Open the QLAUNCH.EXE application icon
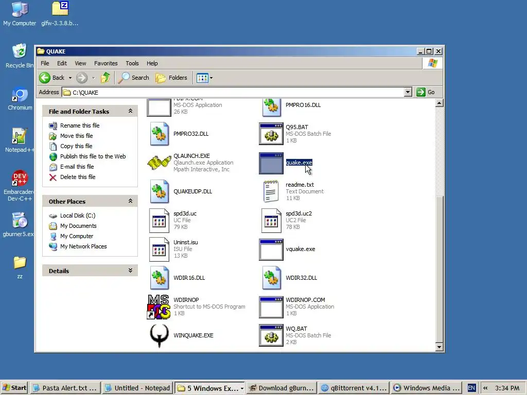 coord(160,163)
